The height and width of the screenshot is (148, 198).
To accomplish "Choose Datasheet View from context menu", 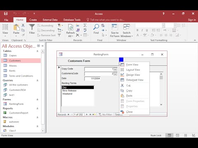I will [x=134, y=80].
